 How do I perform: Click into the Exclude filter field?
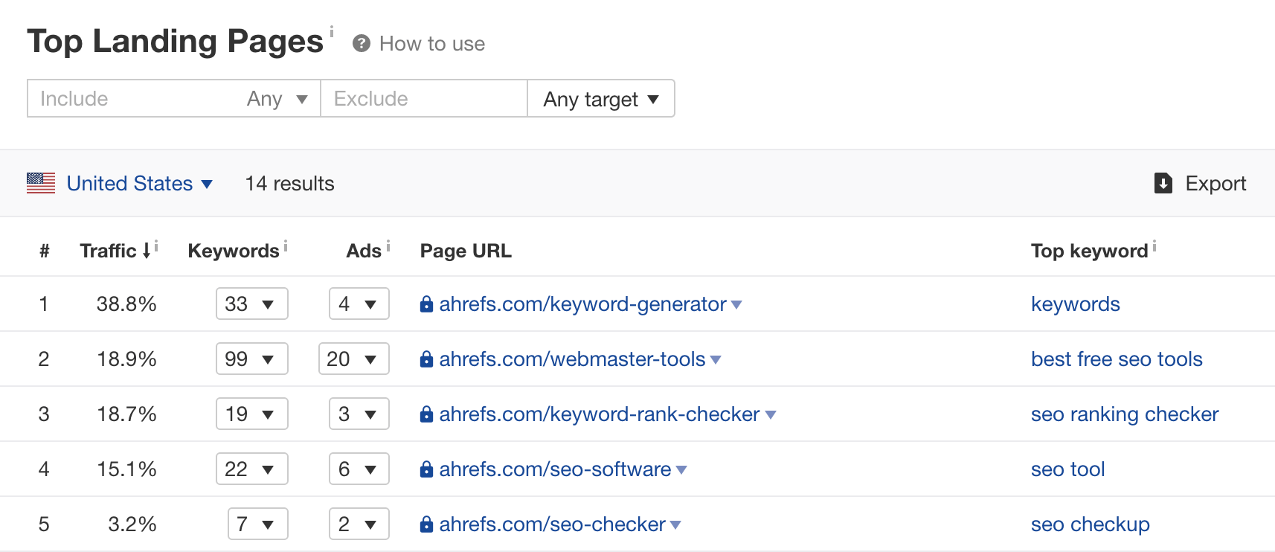(423, 99)
